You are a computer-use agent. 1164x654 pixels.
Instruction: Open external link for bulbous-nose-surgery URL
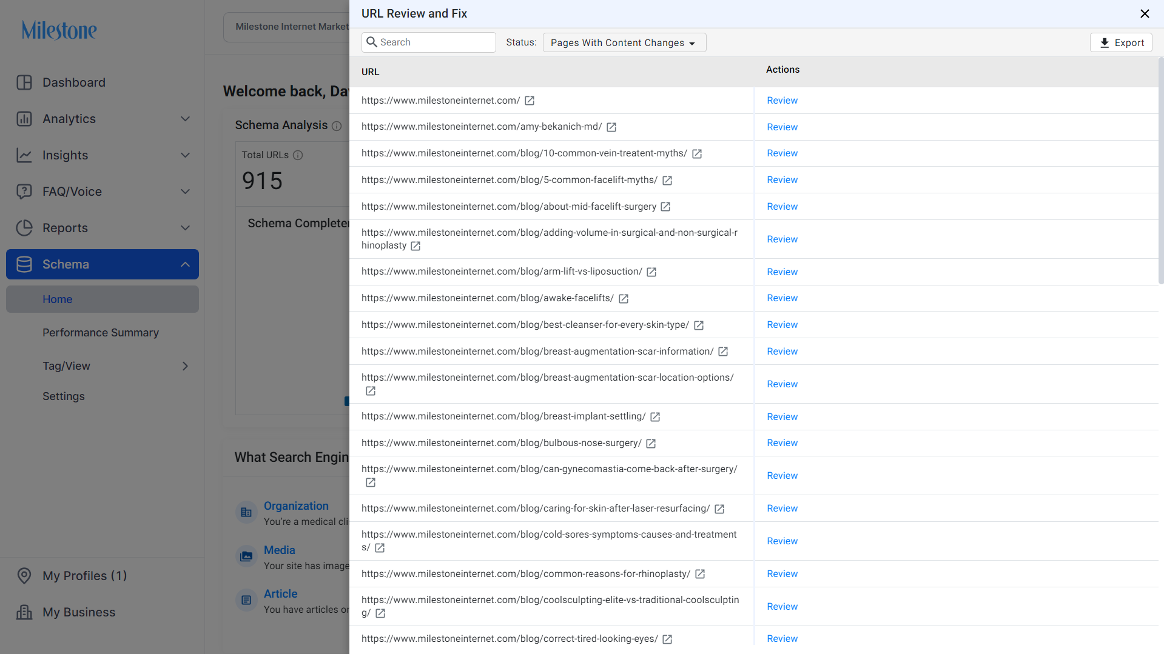tap(651, 444)
